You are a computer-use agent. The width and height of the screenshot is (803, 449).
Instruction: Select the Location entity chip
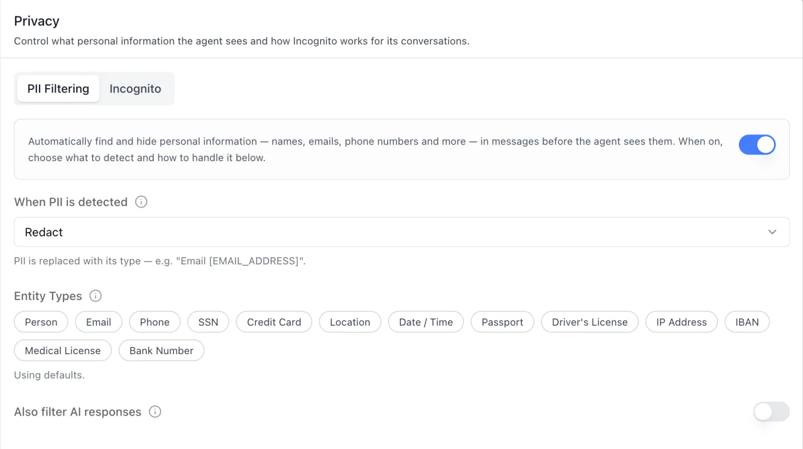[350, 322]
